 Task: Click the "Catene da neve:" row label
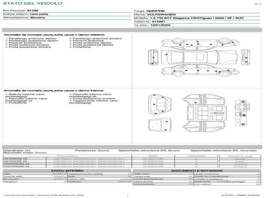click(144, 182)
